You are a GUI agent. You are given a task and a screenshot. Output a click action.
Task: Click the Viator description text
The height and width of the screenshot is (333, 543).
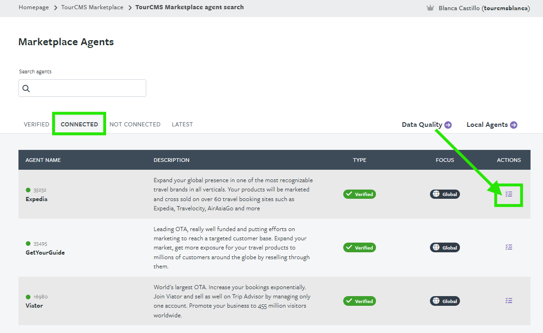point(232,301)
